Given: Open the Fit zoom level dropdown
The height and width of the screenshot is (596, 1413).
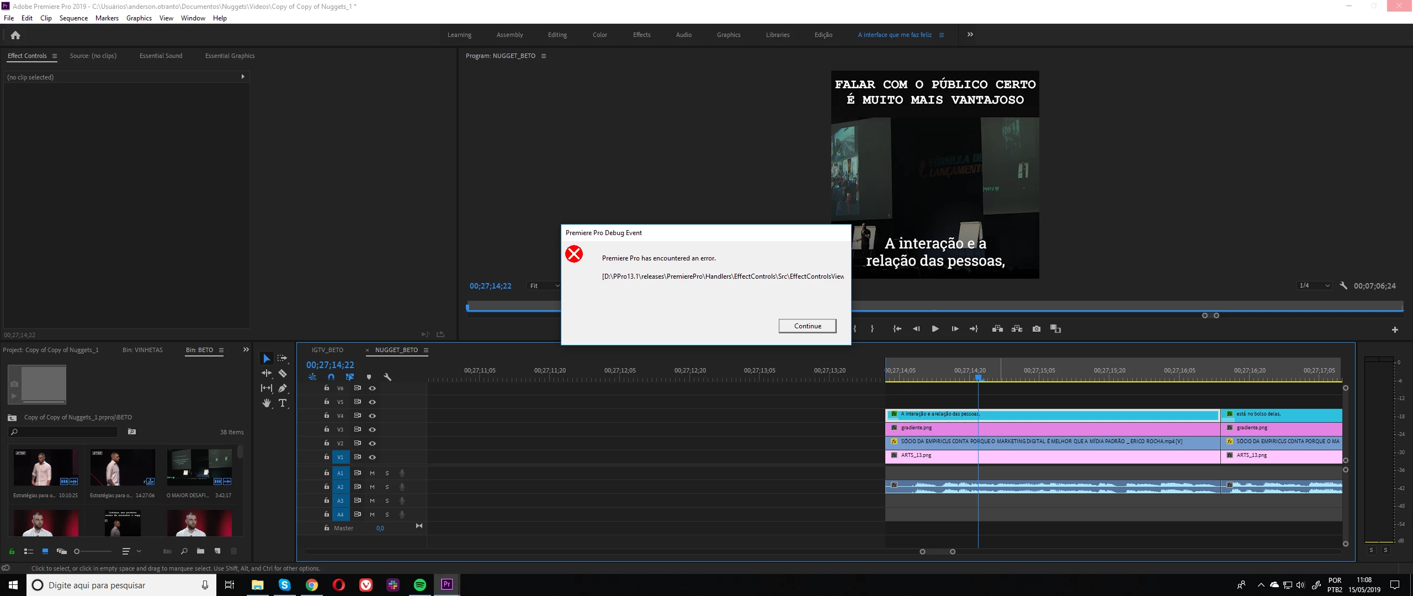Looking at the screenshot, I should [544, 286].
